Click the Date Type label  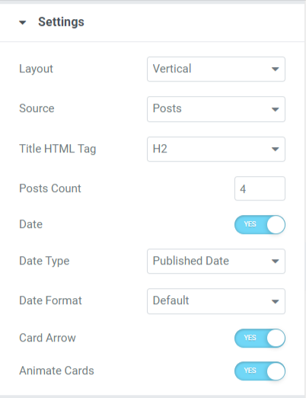[44, 261]
